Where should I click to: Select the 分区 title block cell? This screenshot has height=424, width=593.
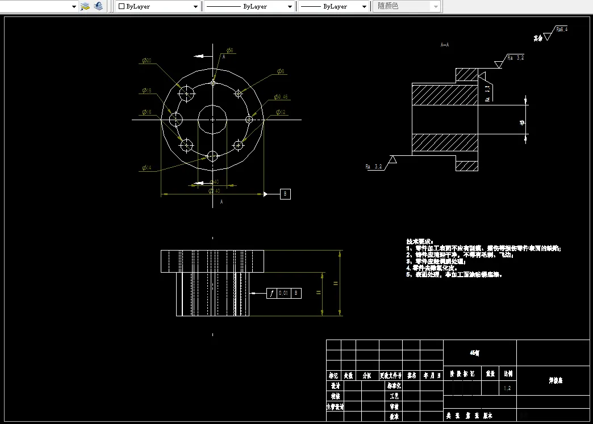(367, 375)
